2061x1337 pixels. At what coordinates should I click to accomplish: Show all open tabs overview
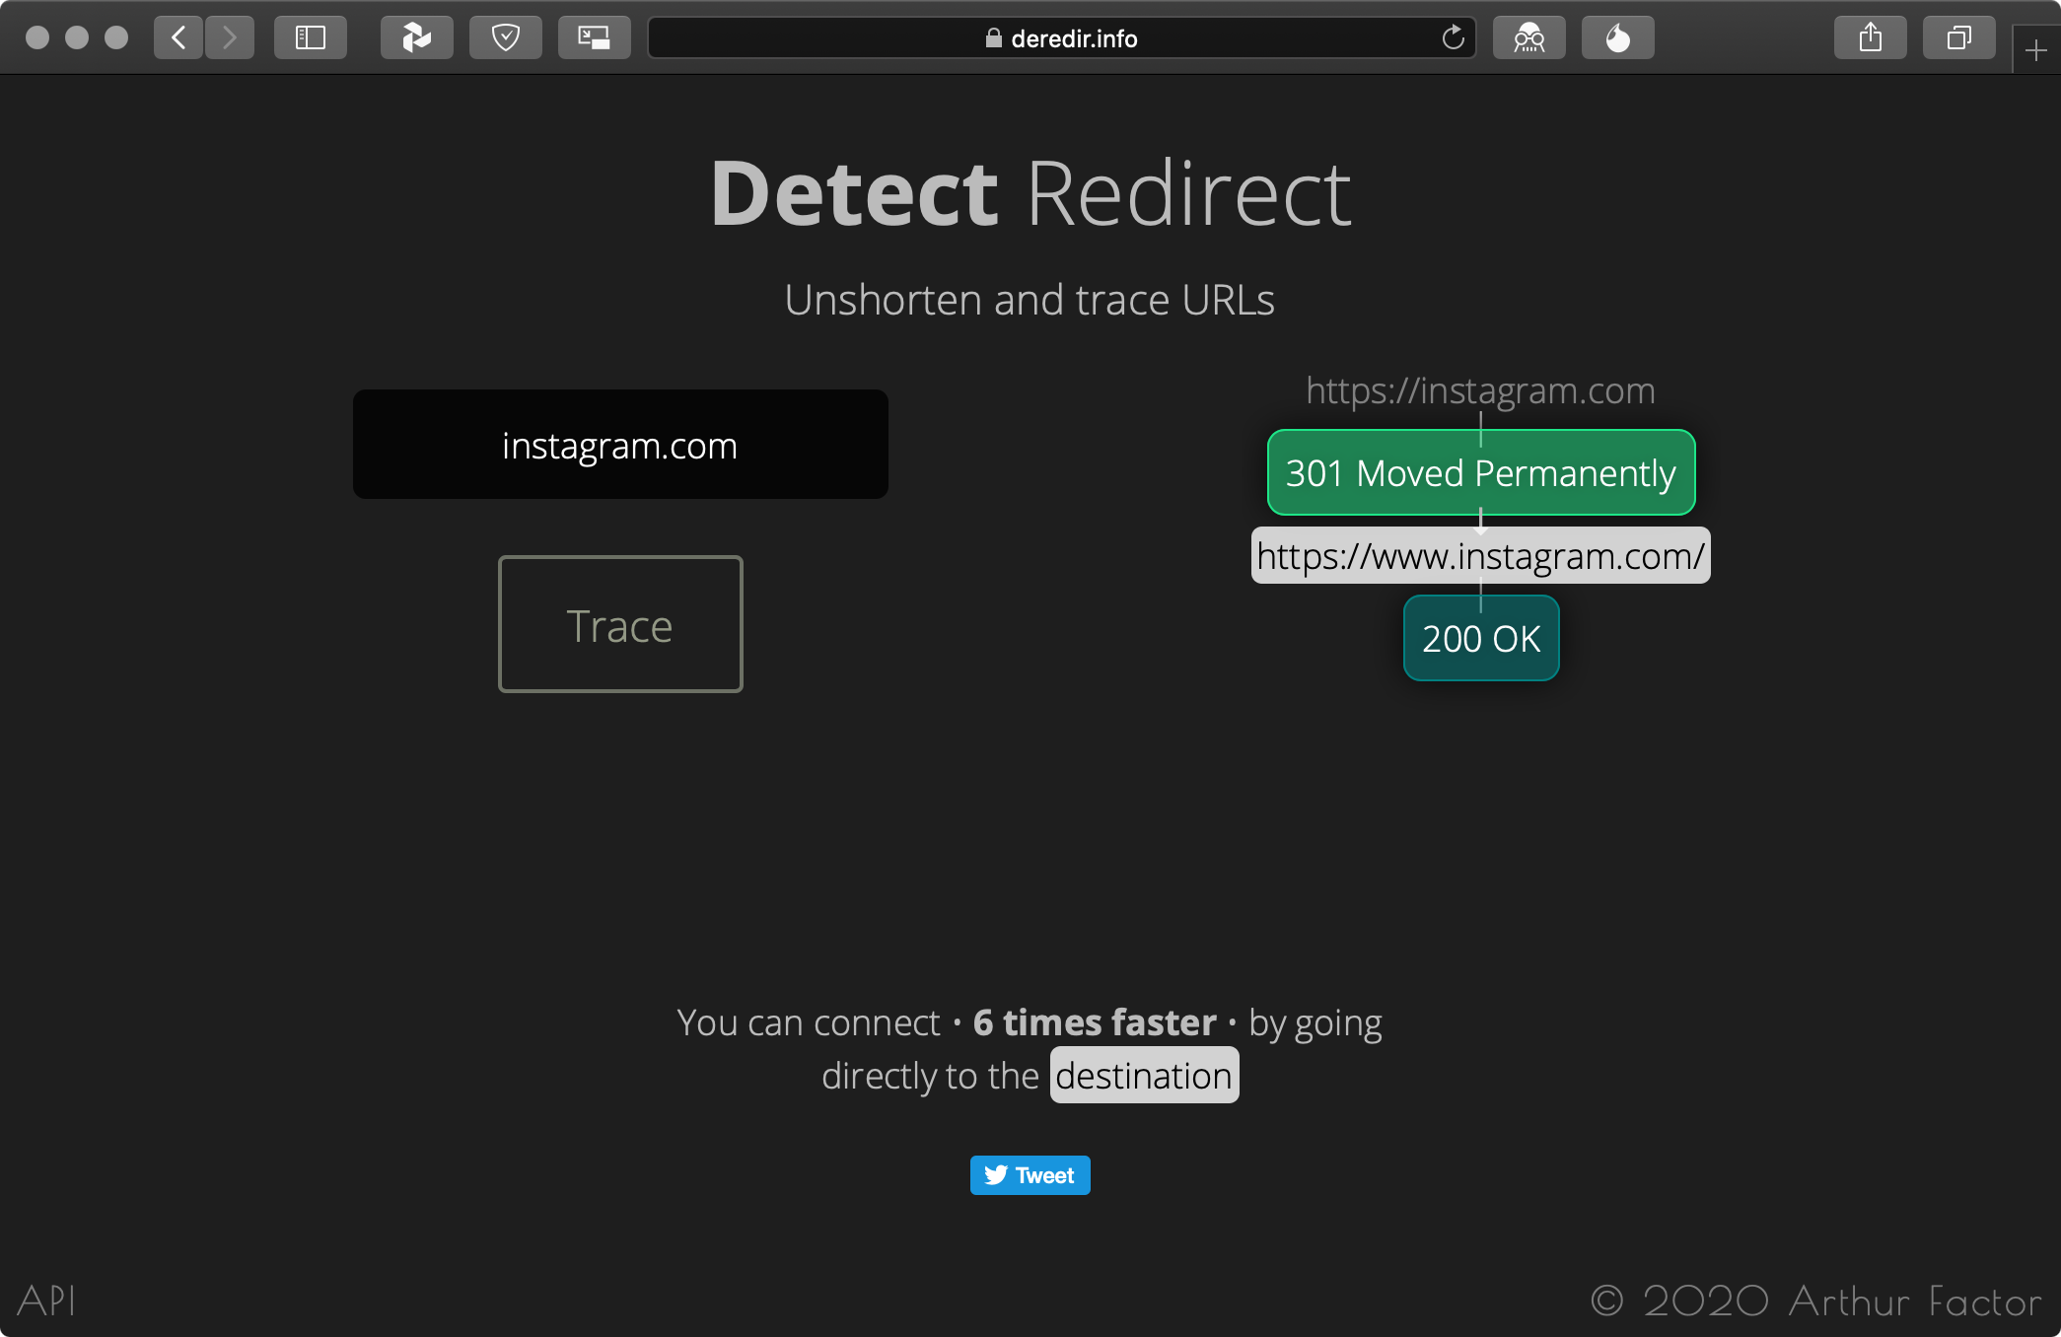1957,37
